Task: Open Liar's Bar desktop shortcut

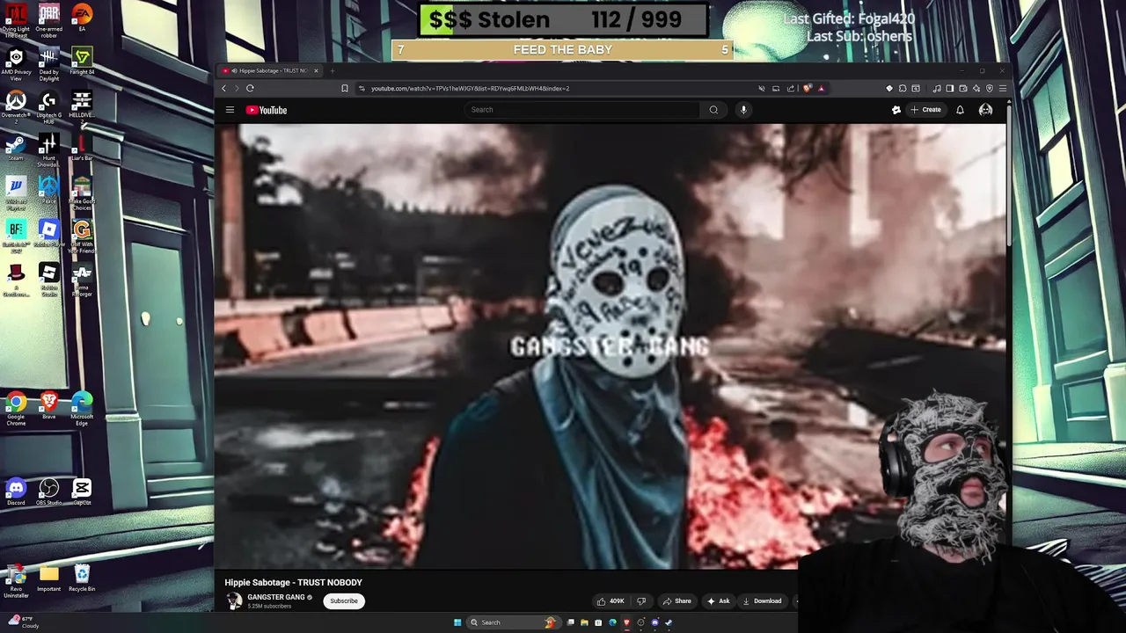Action: point(82,147)
